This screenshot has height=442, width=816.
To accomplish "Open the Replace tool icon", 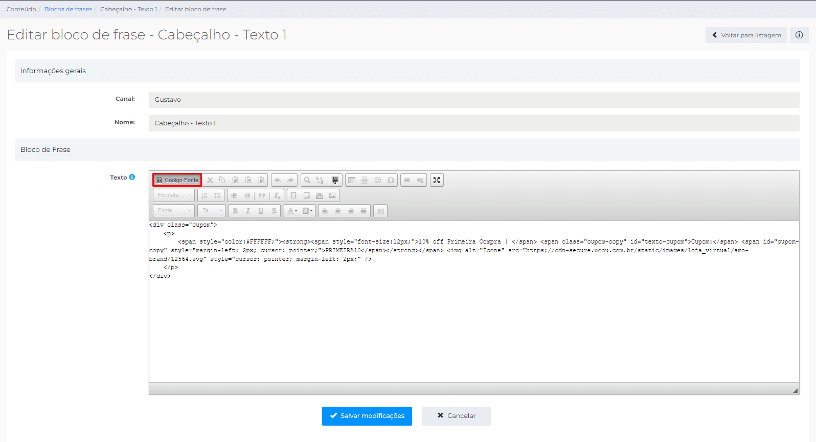I will click(x=320, y=180).
